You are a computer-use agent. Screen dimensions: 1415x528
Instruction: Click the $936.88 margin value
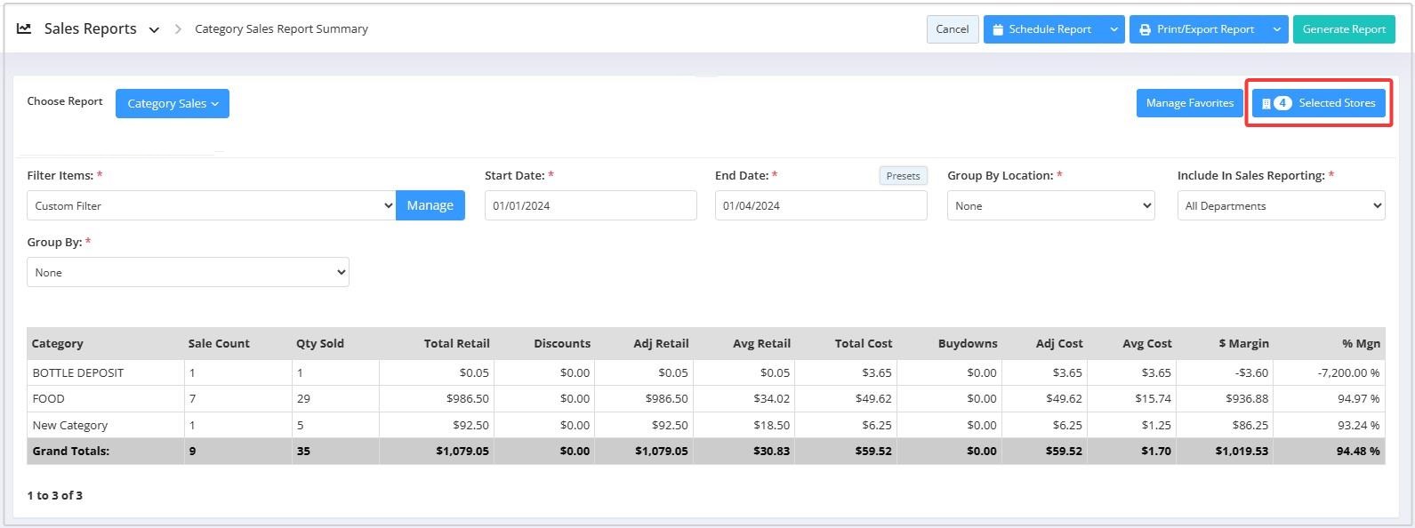tap(1247, 398)
